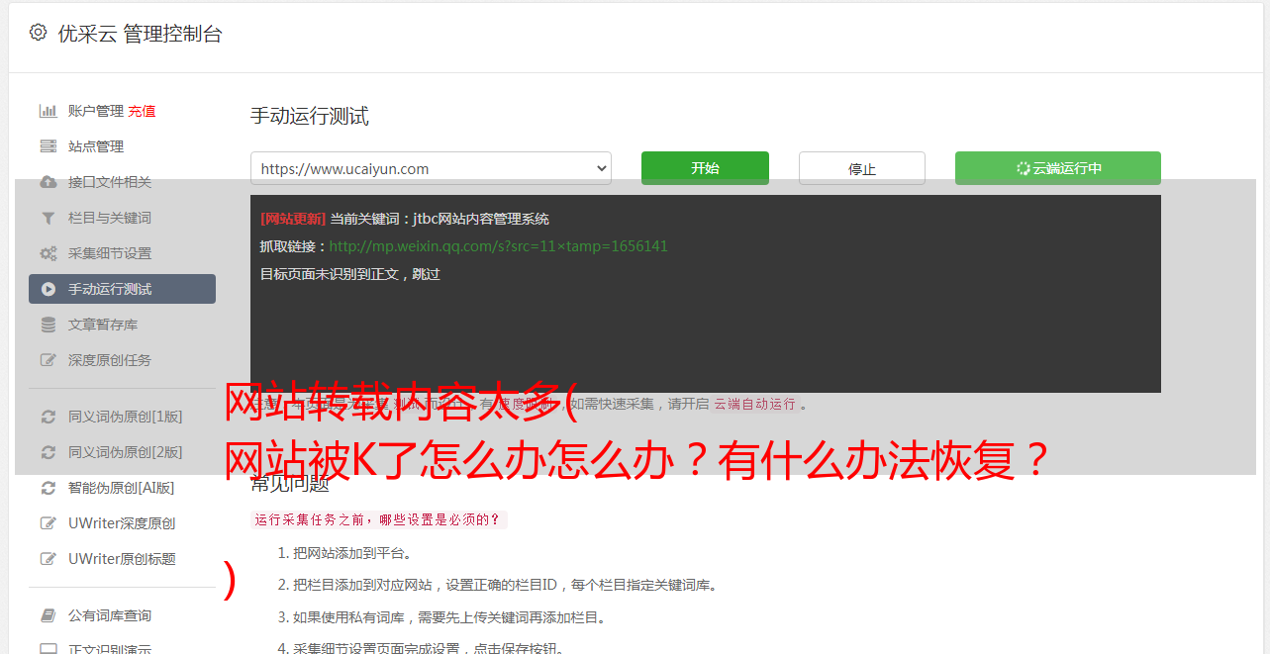Click the refresh icon for 同义词伪原创[2版]
1270x654 pixels.
(48, 452)
